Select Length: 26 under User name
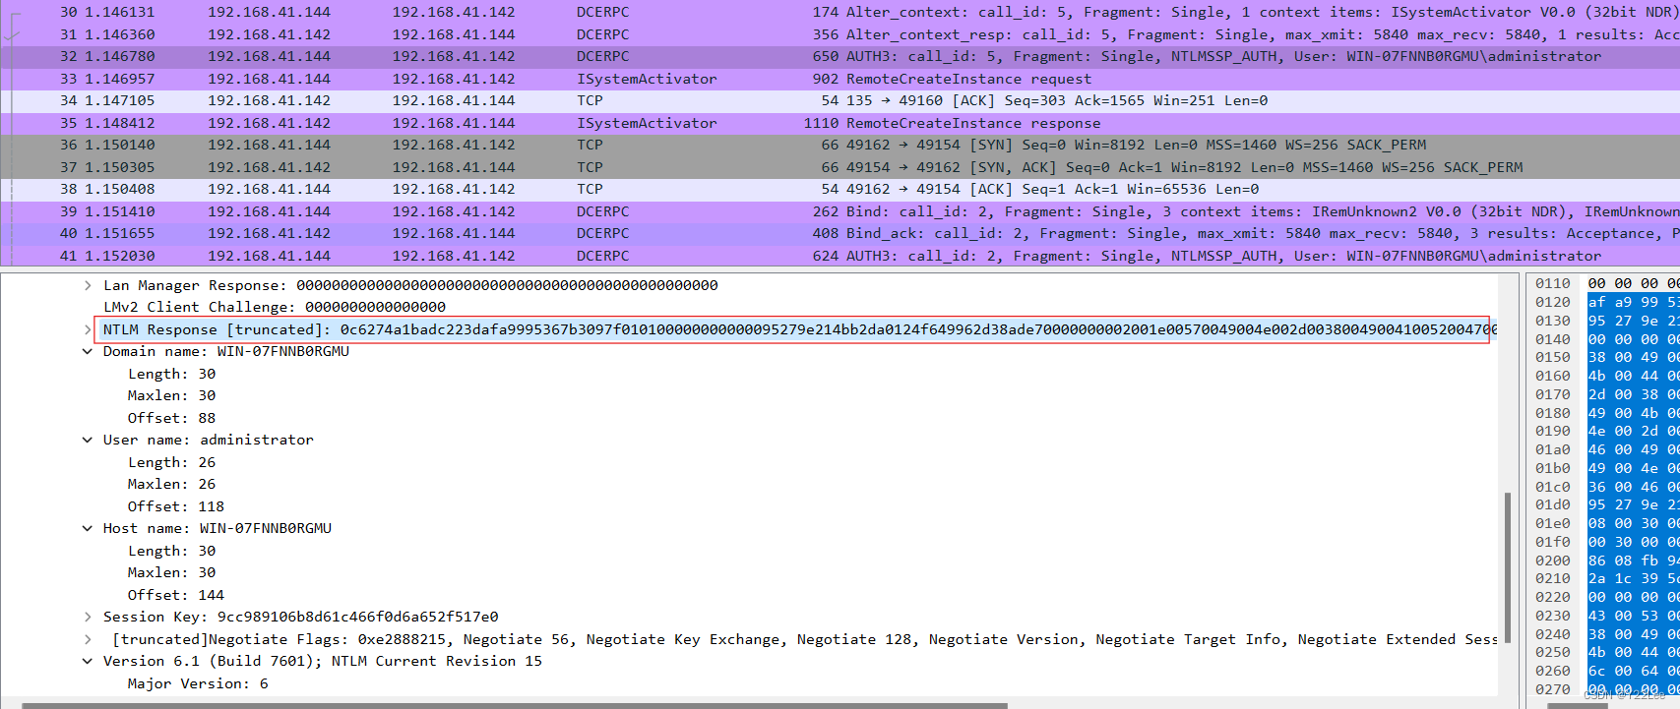 click(x=171, y=462)
